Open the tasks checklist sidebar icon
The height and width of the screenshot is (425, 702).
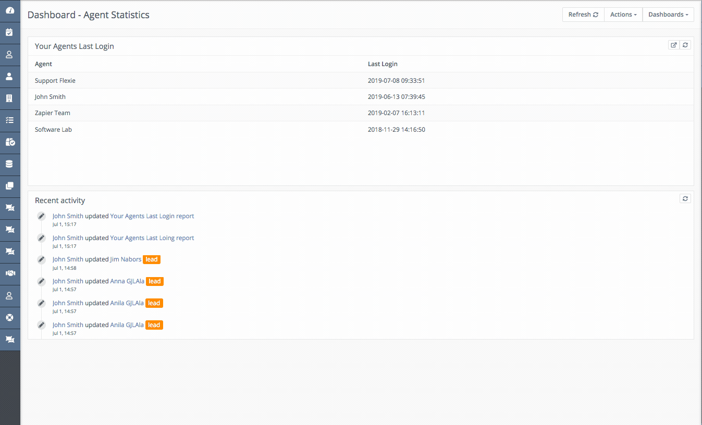9,120
